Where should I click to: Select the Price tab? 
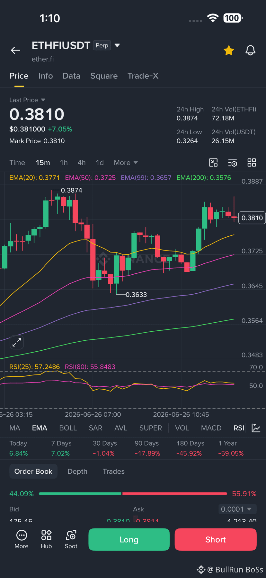[19, 76]
